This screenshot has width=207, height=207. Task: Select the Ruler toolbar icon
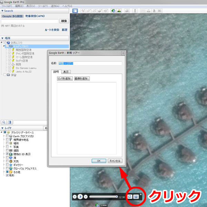point(135,11)
